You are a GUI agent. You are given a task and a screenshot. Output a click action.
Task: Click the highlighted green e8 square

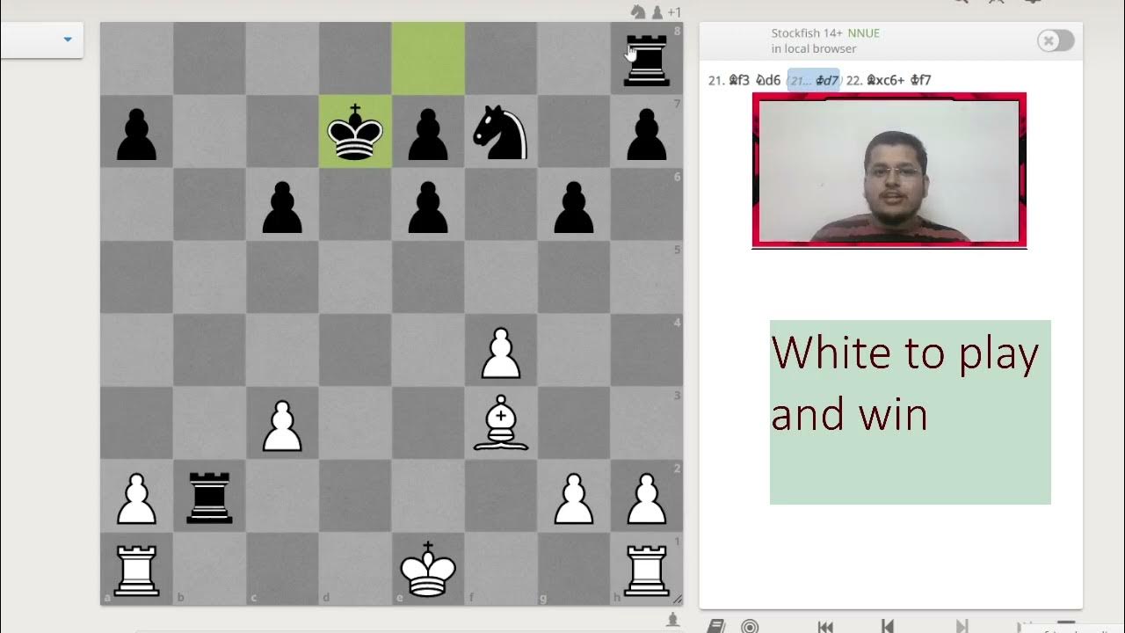tap(428, 59)
